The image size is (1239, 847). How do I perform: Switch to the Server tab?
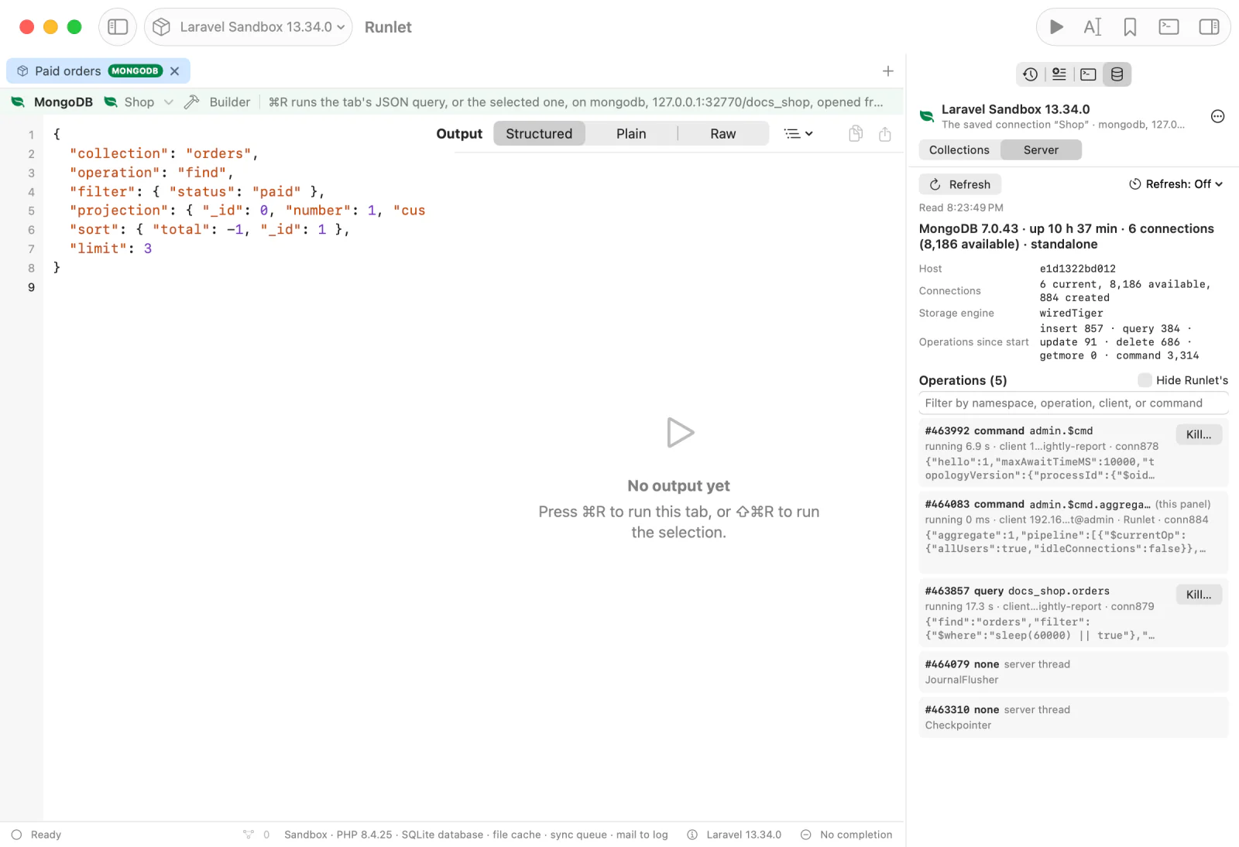click(1041, 150)
